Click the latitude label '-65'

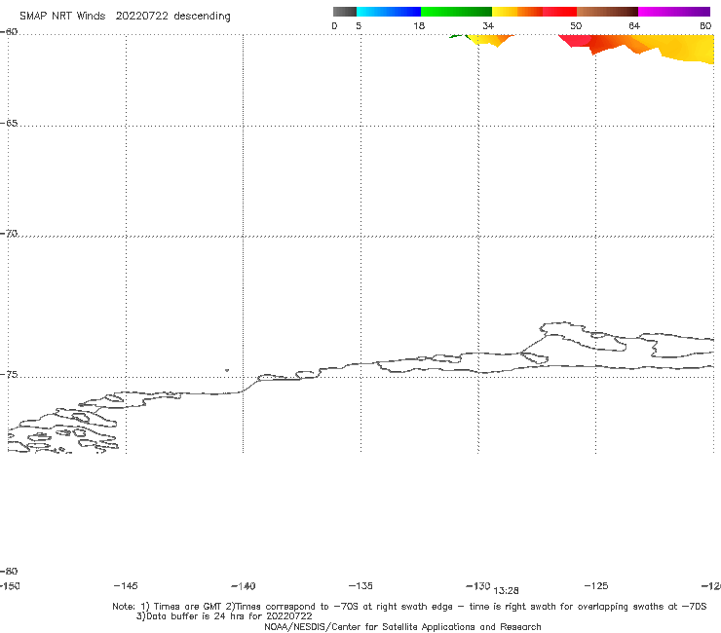click(x=9, y=124)
